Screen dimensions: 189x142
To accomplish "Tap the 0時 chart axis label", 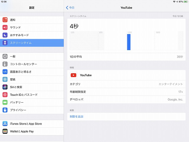I will (x=73, y=32).
